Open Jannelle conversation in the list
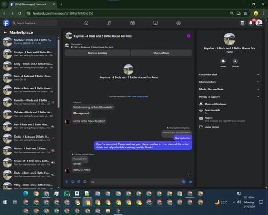Image resolution: width=268 pixels, height=215 pixels. click(29, 102)
